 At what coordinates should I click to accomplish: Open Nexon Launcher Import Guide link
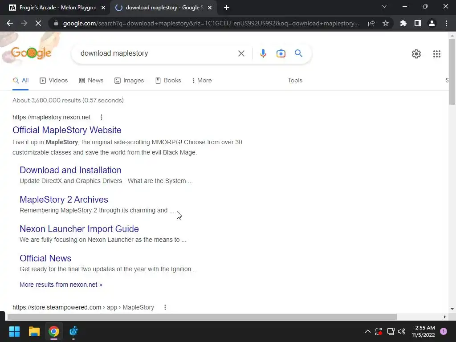(79, 229)
